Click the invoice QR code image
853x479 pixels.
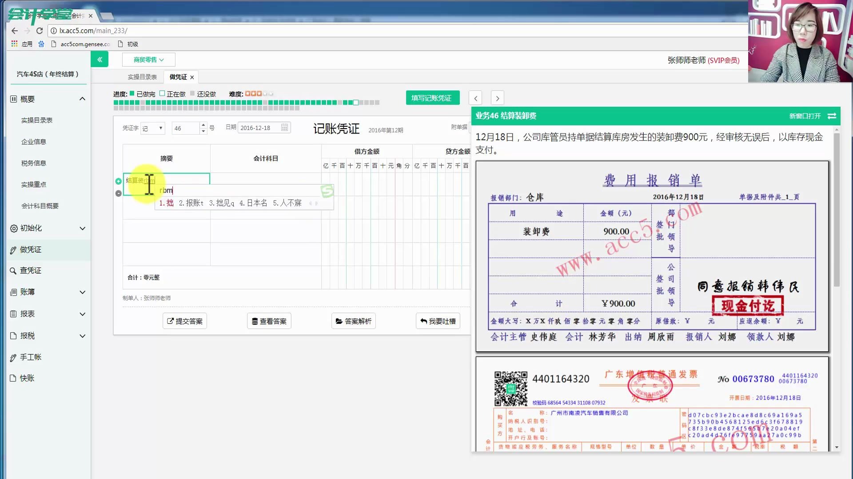(511, 389)
